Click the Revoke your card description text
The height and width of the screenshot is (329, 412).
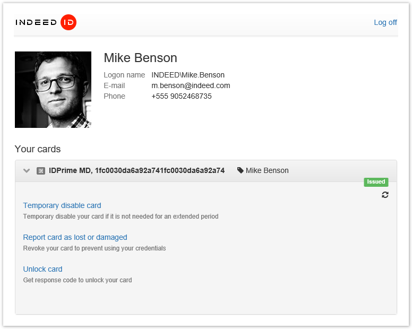95,248
